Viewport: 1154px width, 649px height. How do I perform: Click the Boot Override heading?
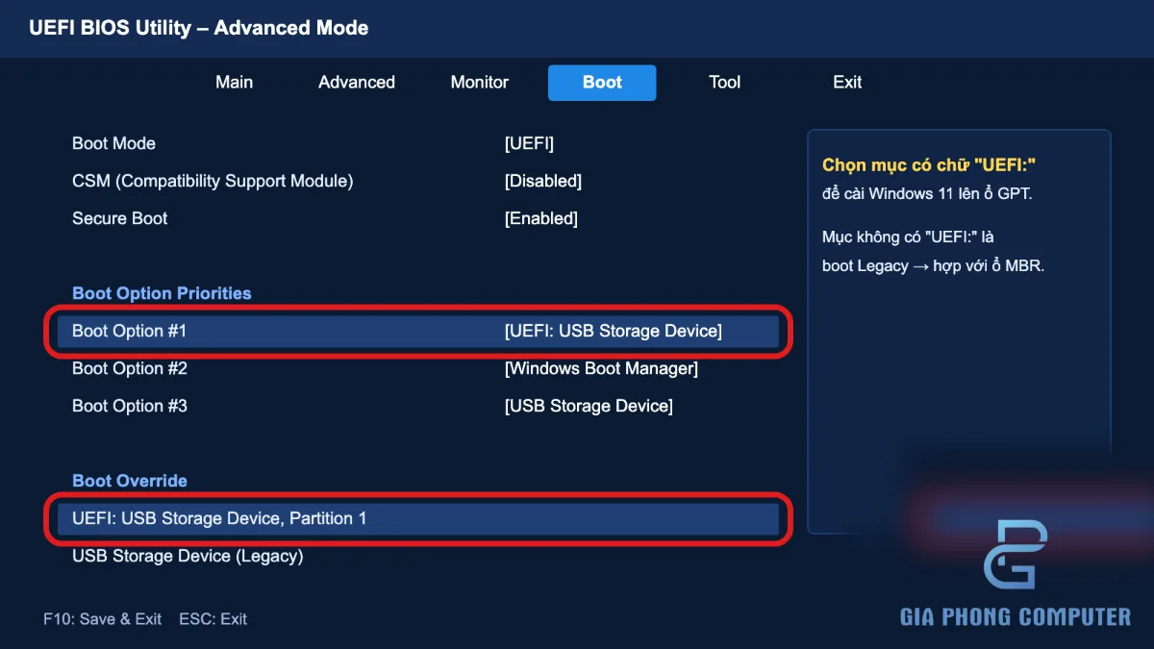click(x=130, y=481)
